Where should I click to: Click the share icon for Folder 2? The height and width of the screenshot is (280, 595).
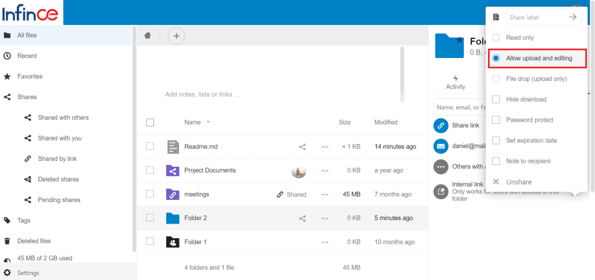[302, 218]
